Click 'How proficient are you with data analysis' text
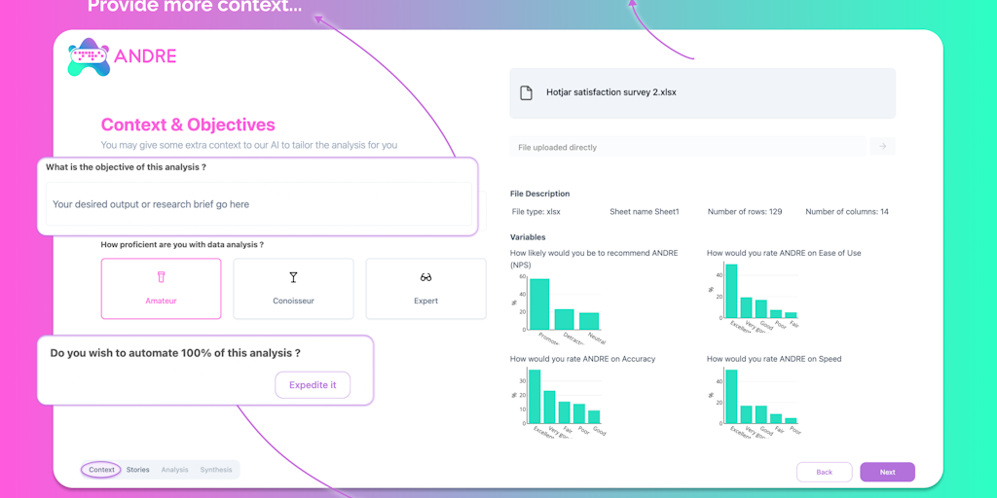Viewport: 997px width, 498px height. 182,244
